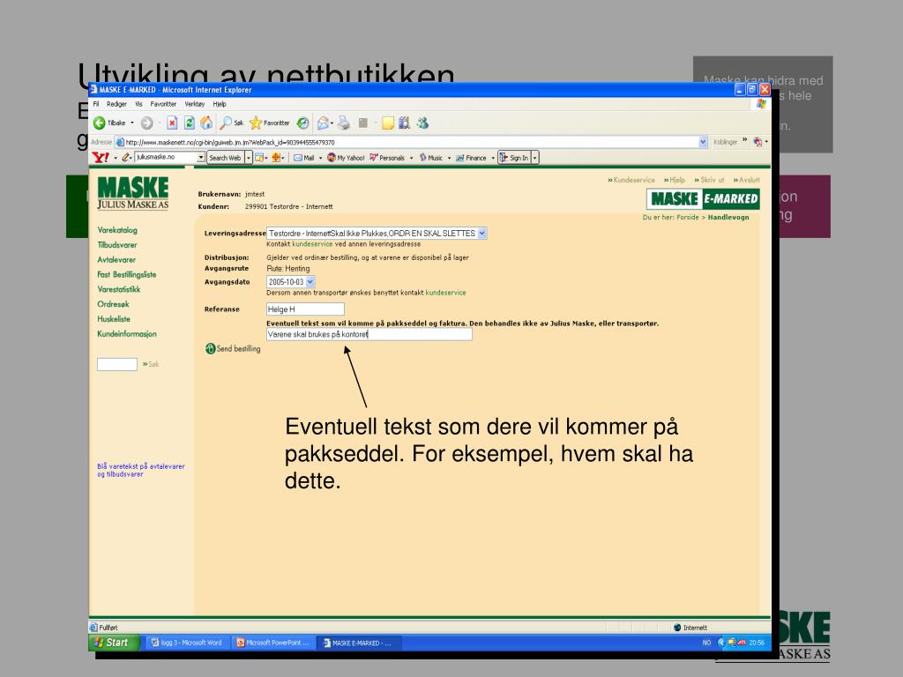The width and height of the screenshot is (903, 677).
Task: Click the Yahoo Y! logo
Action: tap(101, 157)
